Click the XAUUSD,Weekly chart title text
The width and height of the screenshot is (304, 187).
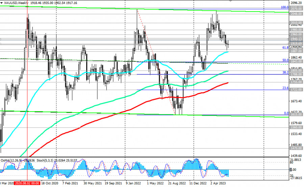pos(16,3)
